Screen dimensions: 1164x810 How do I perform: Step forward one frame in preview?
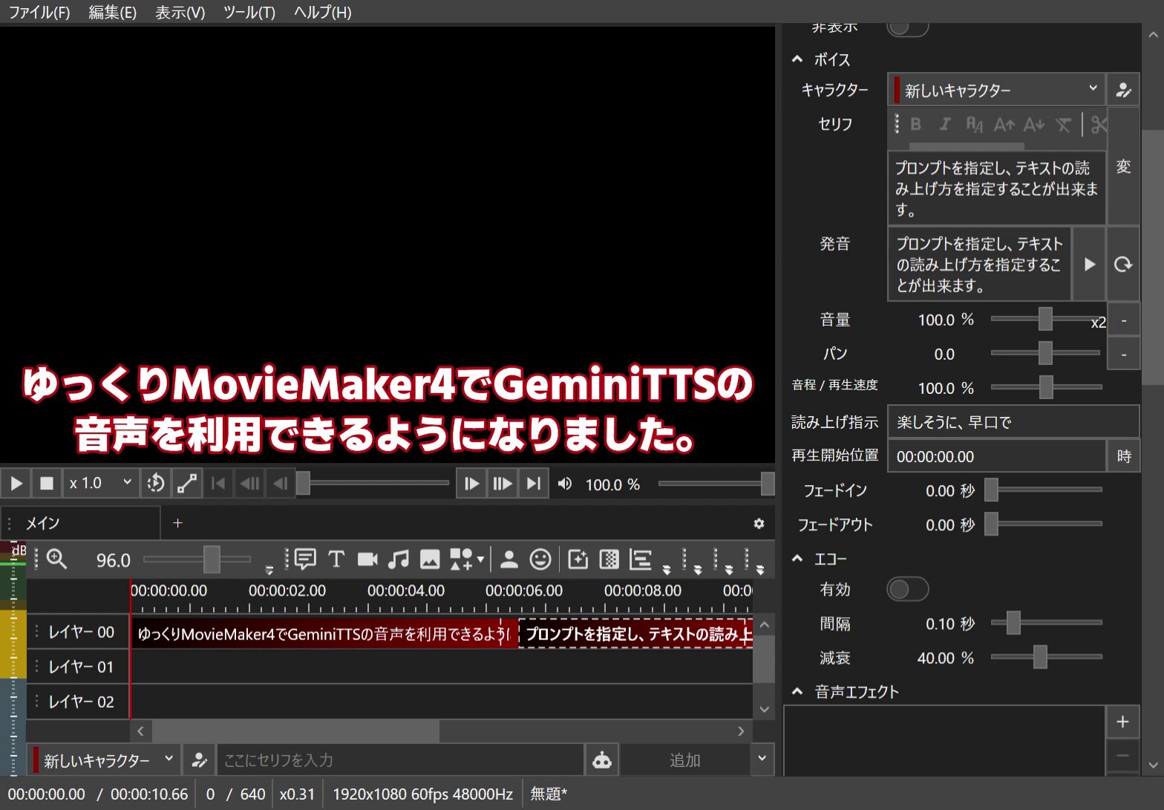point(472,484)
